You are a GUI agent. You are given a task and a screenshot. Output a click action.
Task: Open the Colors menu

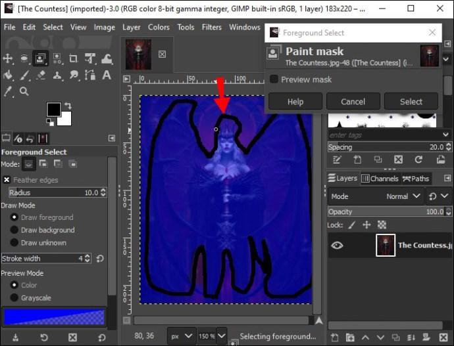point(159,27)
